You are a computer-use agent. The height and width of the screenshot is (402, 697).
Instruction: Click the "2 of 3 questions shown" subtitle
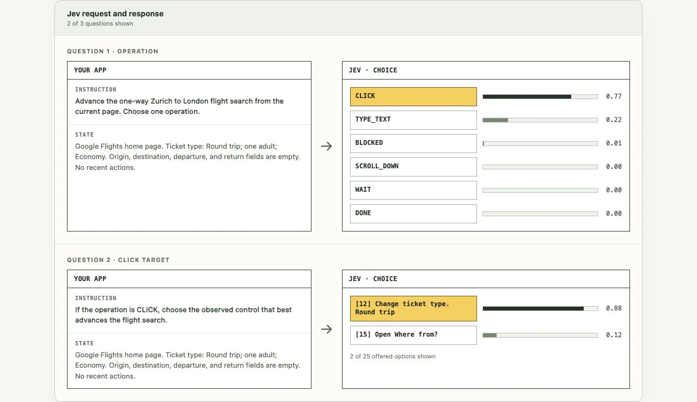[x=100, y=23]
